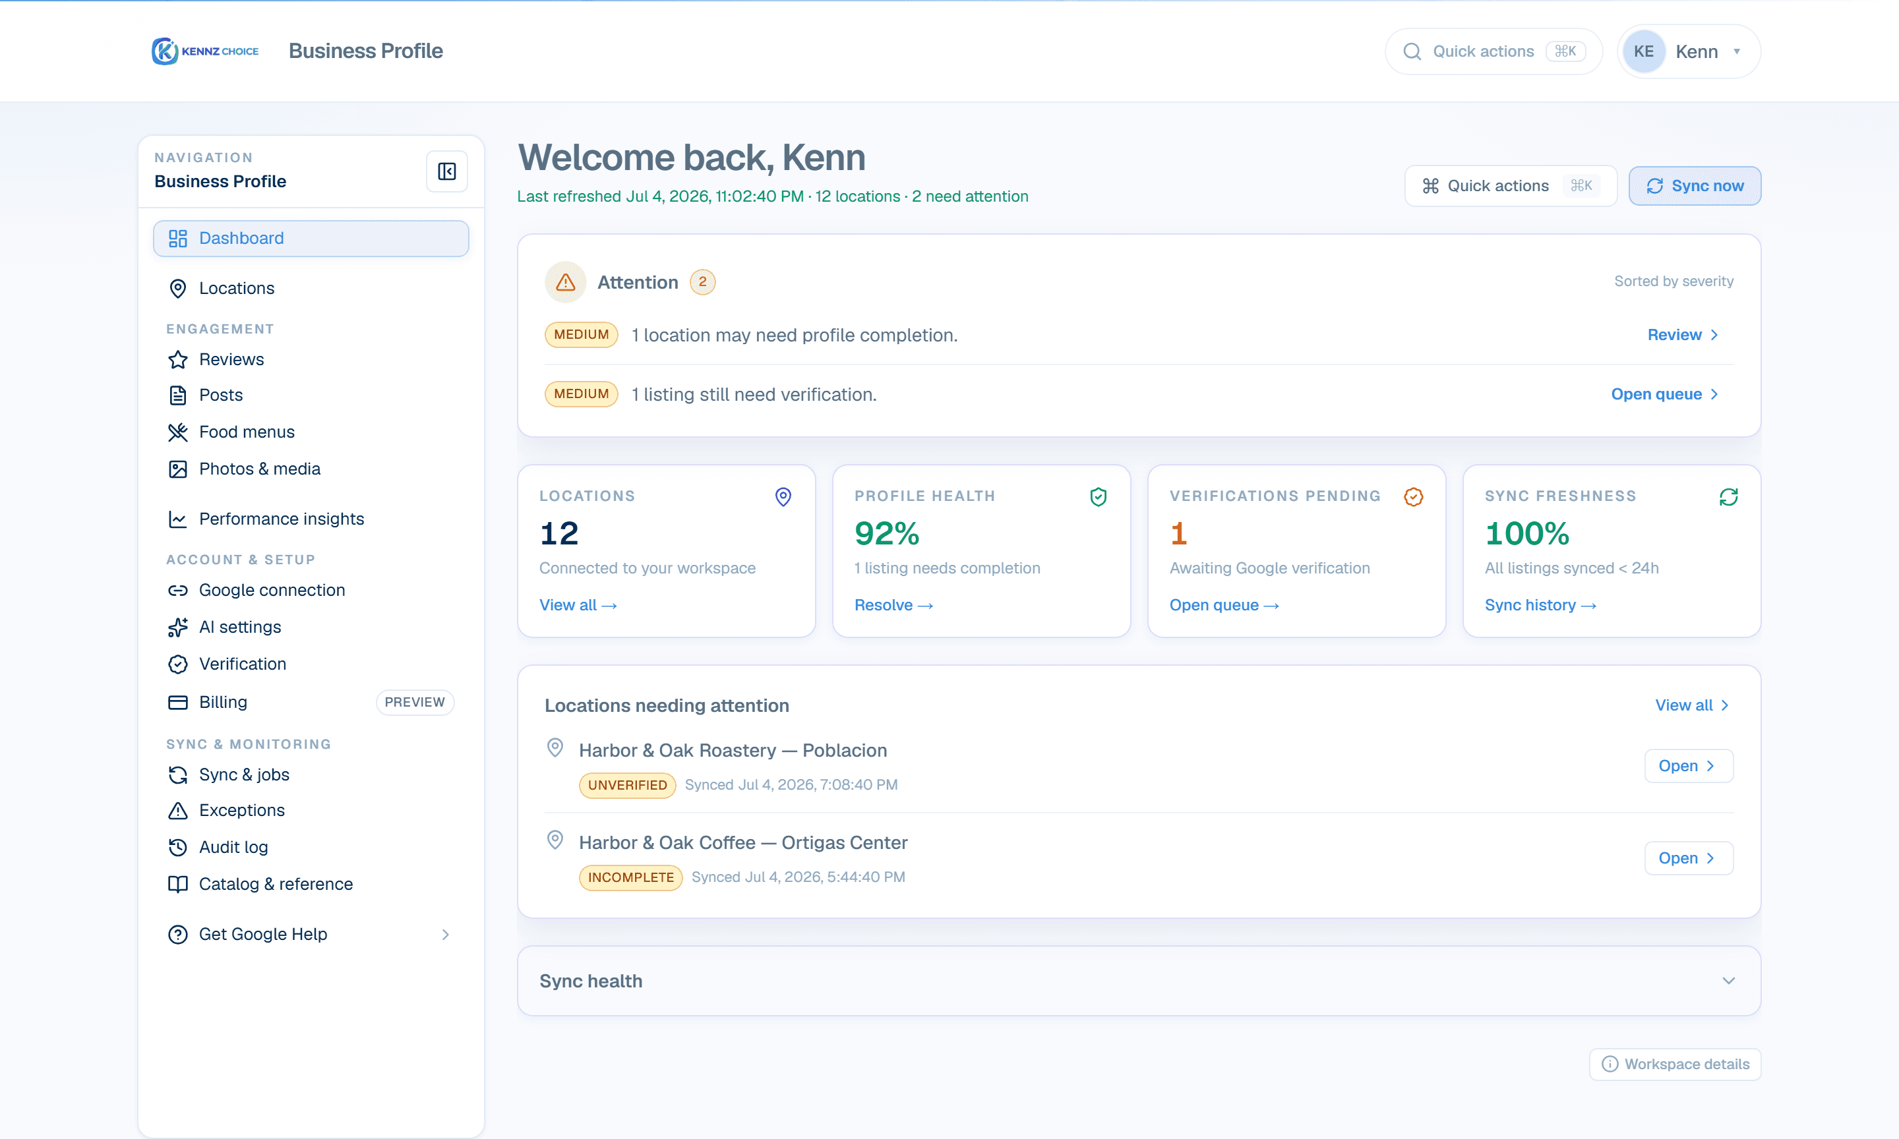Go to Locations in sidebar
The height and width of the screenshot is (1139, 1899).
[x=311, y=289]
